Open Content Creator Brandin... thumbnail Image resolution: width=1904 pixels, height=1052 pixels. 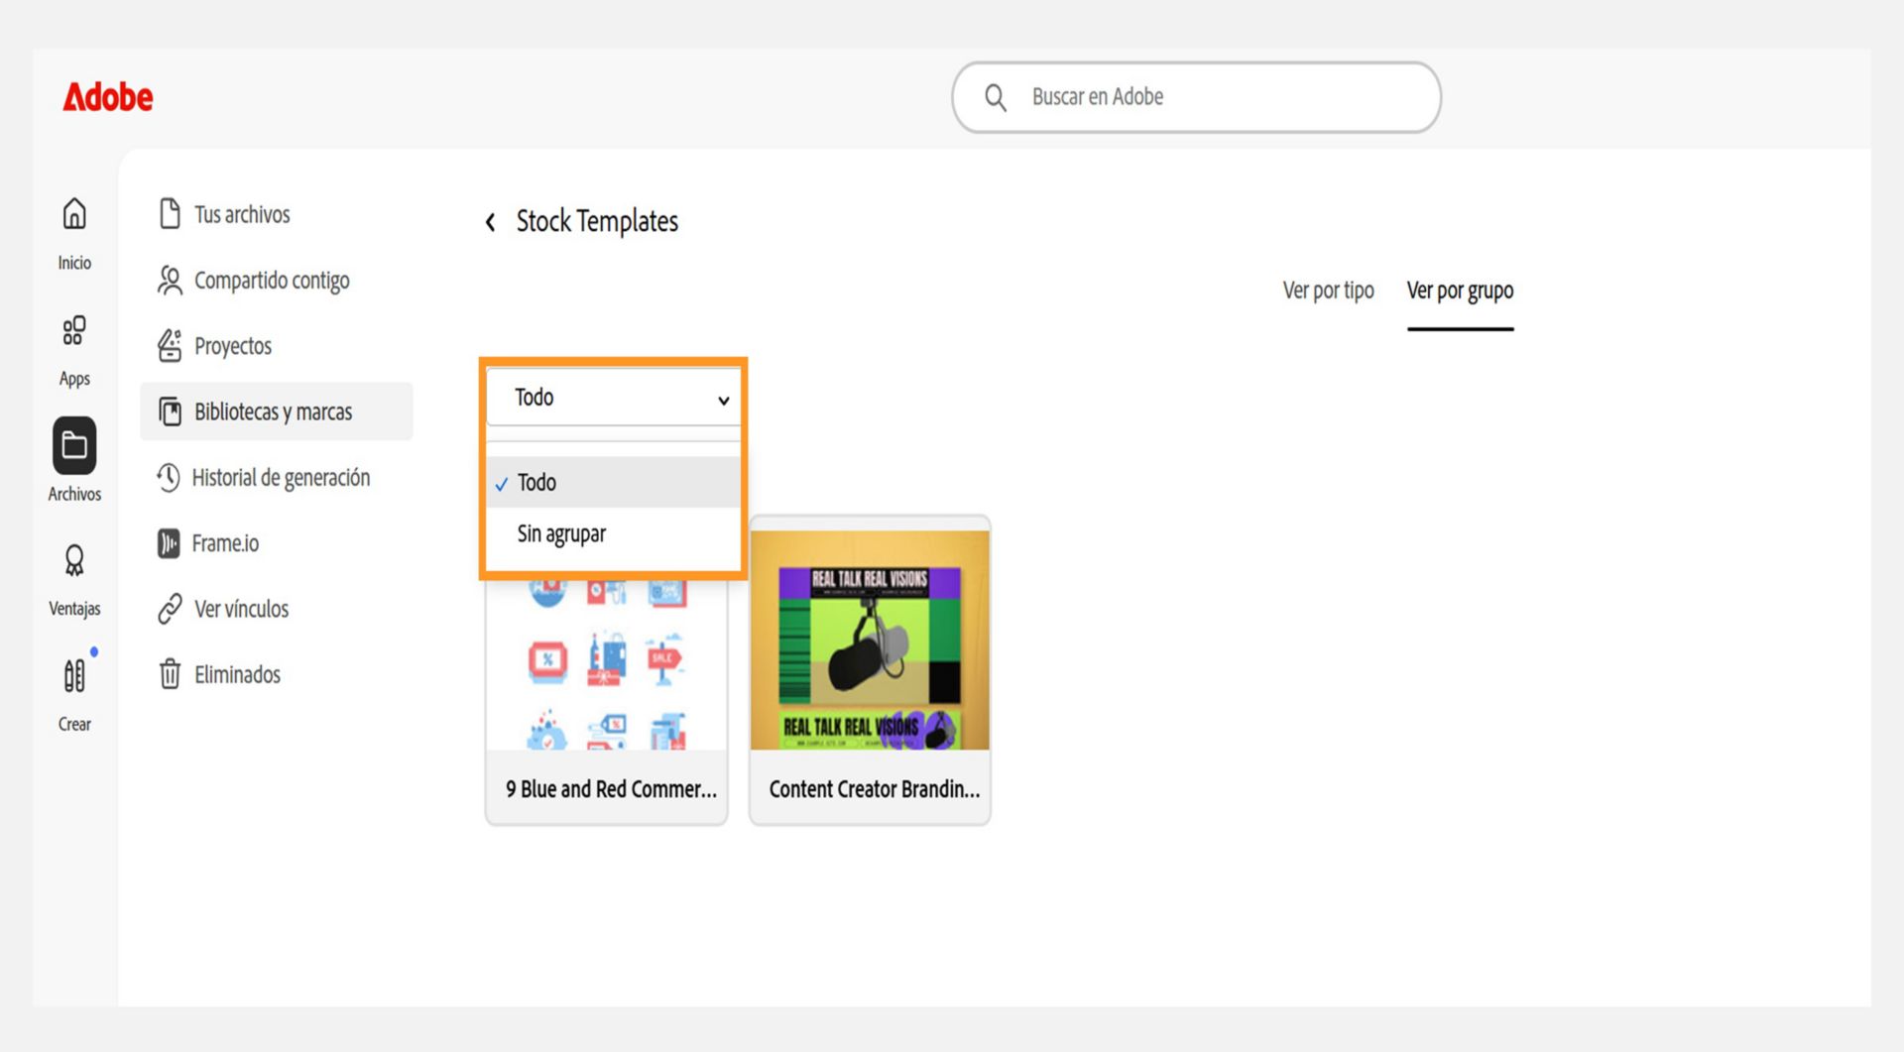click(870, 640)
